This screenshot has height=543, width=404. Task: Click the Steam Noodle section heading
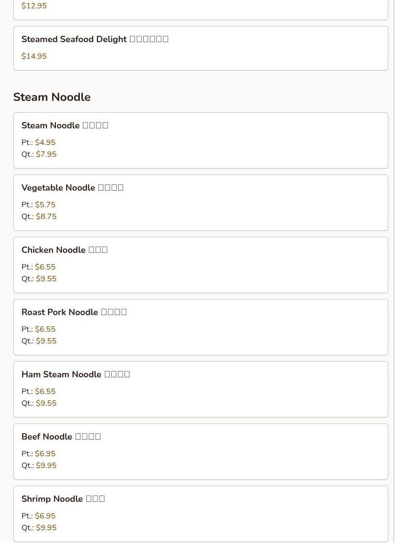click(x=52, y=97)
